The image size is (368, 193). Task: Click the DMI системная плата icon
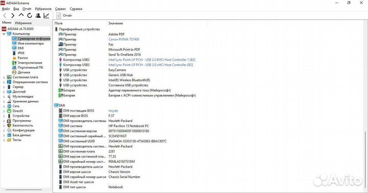[60, 151]
